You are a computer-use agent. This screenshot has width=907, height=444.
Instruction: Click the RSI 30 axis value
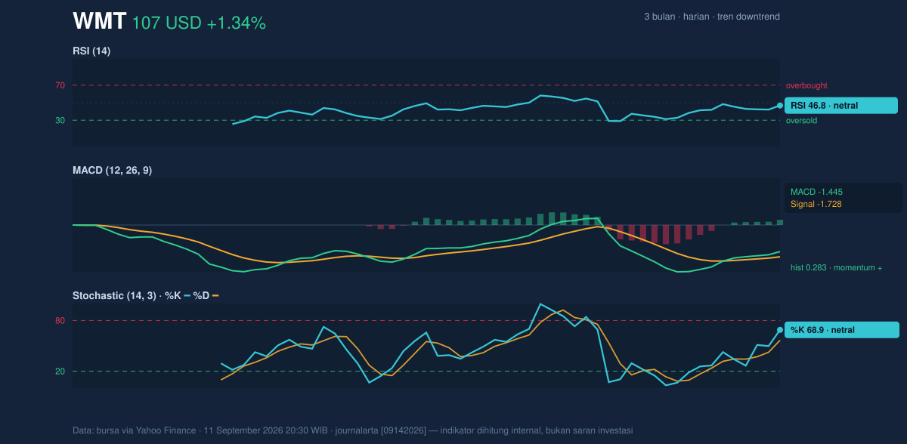click(x=60, y=120)
